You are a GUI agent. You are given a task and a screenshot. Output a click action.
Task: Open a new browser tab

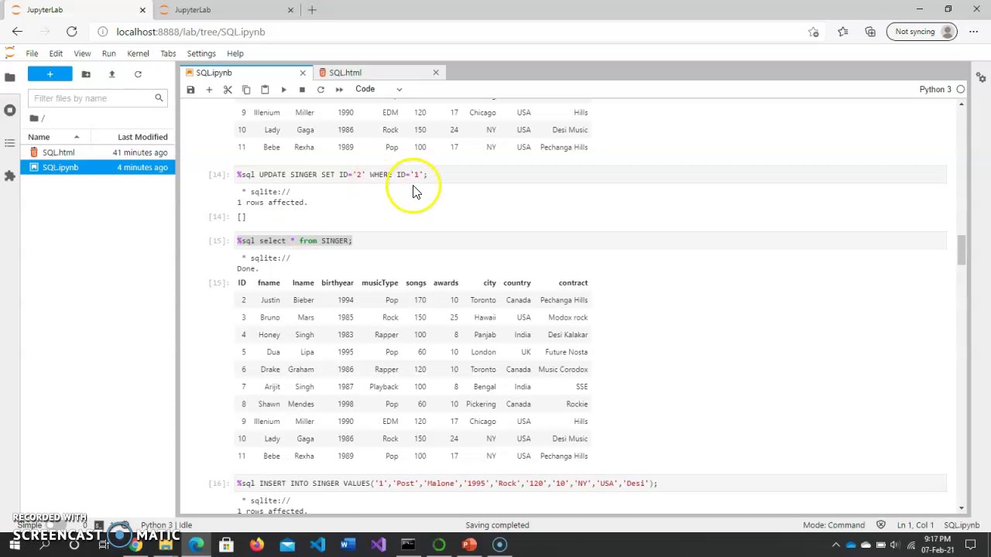(312, 10)
